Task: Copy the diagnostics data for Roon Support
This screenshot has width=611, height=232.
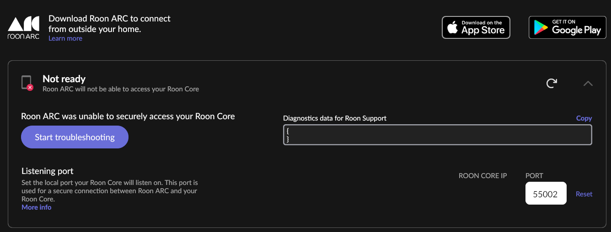Action: tap(584, 118)
